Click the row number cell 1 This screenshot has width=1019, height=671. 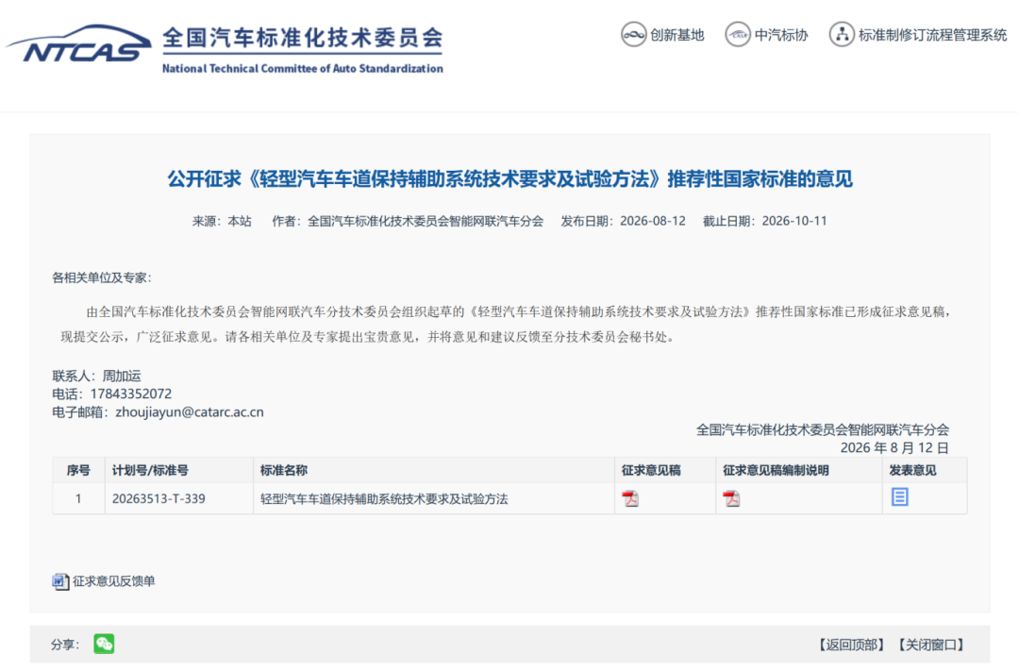pyautogui.click(x=78, y=498)
